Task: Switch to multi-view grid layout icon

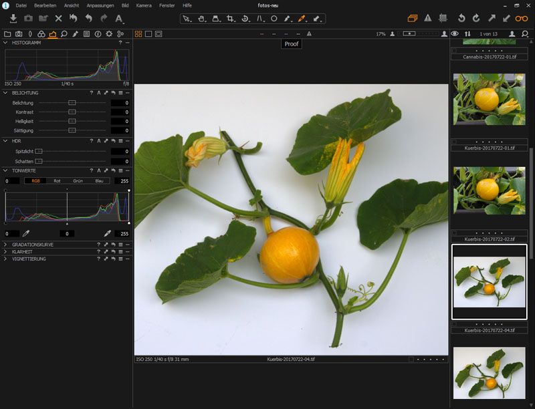Action: coord(138,33)
